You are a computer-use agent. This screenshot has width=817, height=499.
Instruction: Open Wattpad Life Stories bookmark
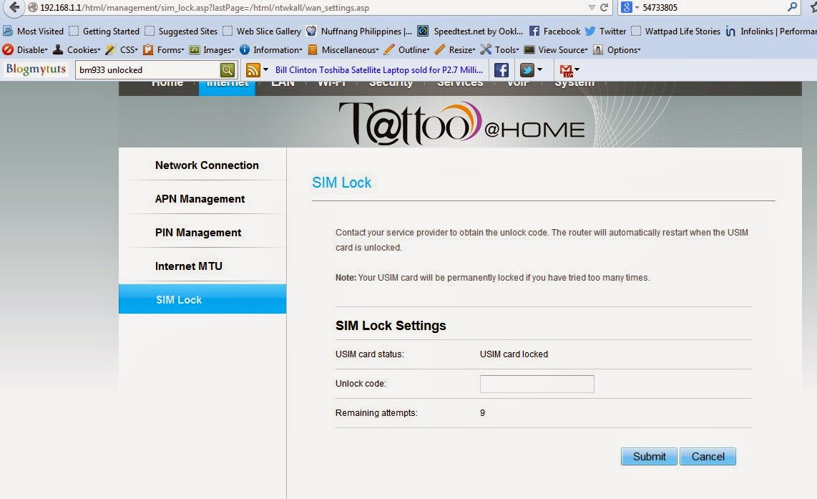click(x=676, y=32)
